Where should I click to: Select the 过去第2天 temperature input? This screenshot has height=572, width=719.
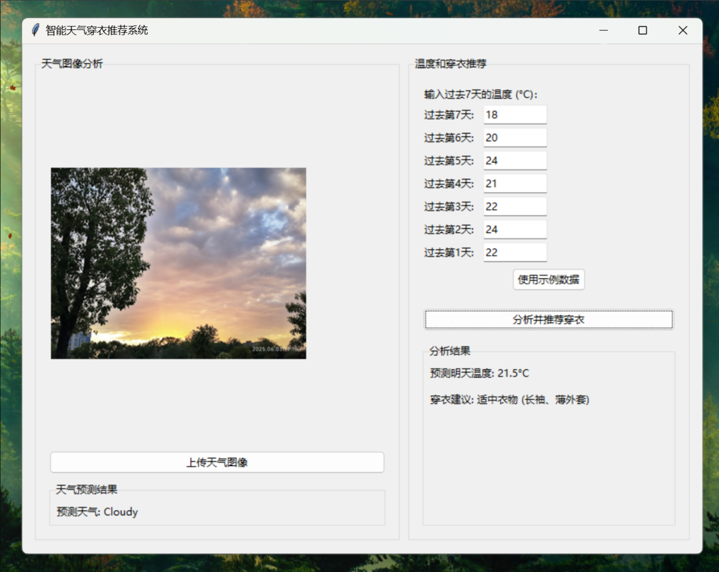[x=514, y=229]
